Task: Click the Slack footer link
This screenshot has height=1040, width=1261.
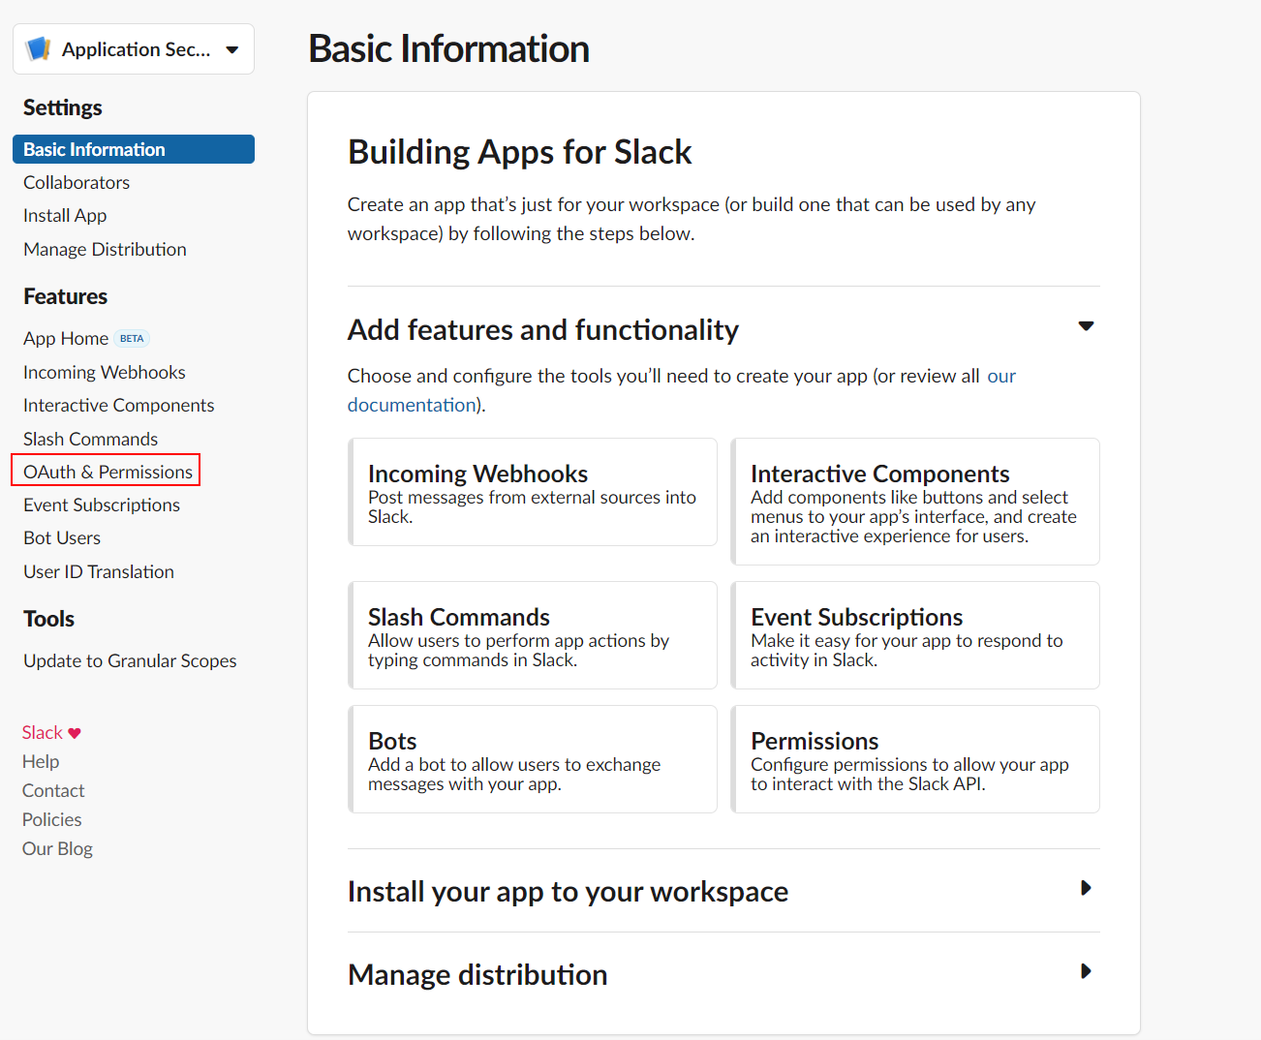Action: (x=43, y=732)
